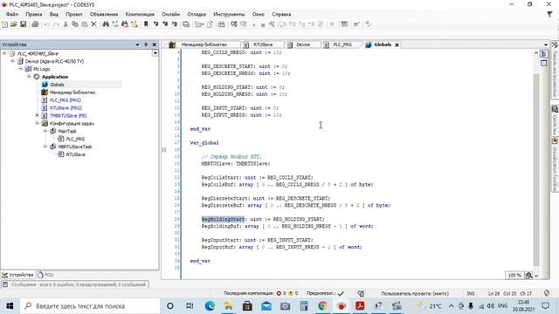
Task: Click the Globals globe icon in tree
Action: (x=45, y=85)
